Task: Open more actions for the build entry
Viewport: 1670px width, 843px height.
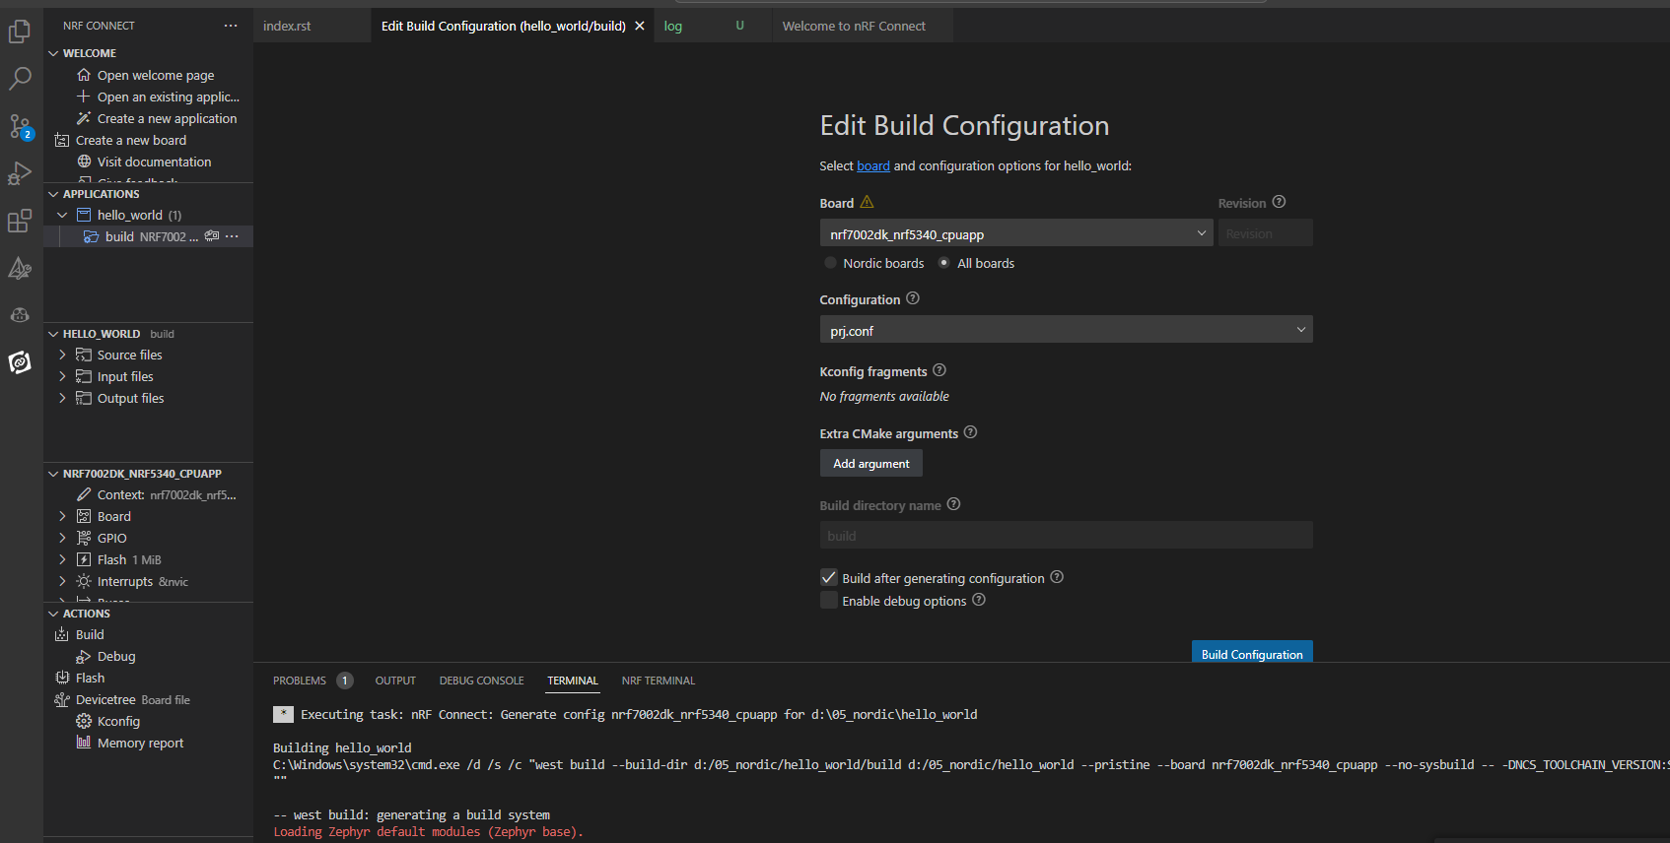Action: [x=232, y=236]
